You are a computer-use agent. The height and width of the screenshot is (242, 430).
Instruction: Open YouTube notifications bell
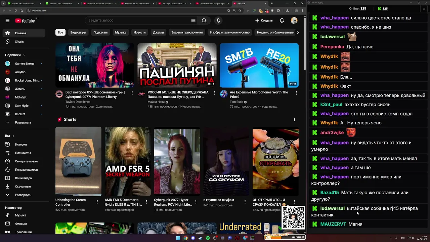click(x=282, y=21)
